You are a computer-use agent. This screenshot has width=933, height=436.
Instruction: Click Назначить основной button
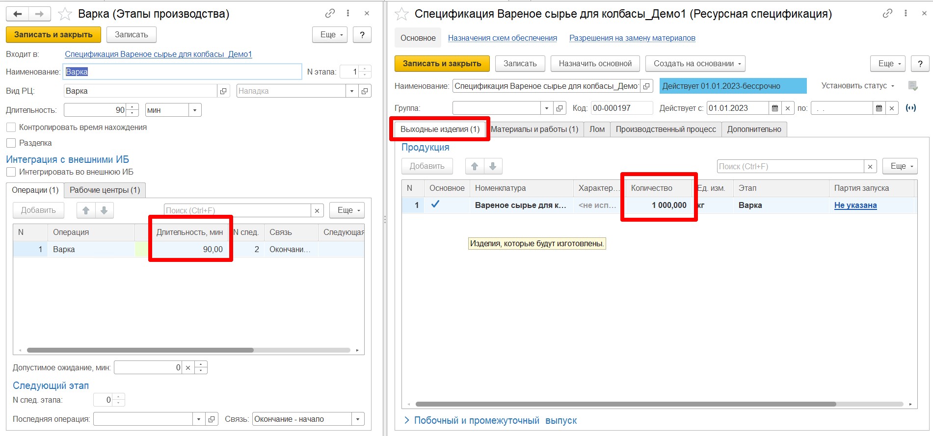click(595, 64)
